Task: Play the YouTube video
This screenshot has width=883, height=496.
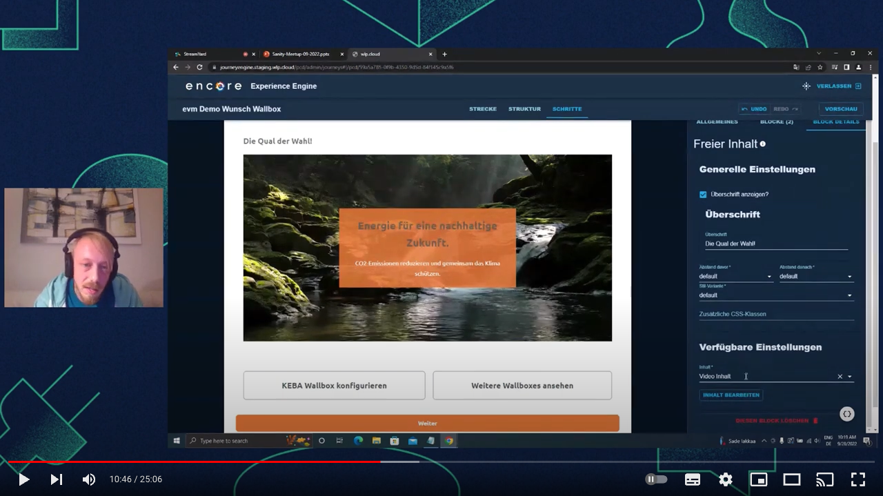Action: pos(23,479)
